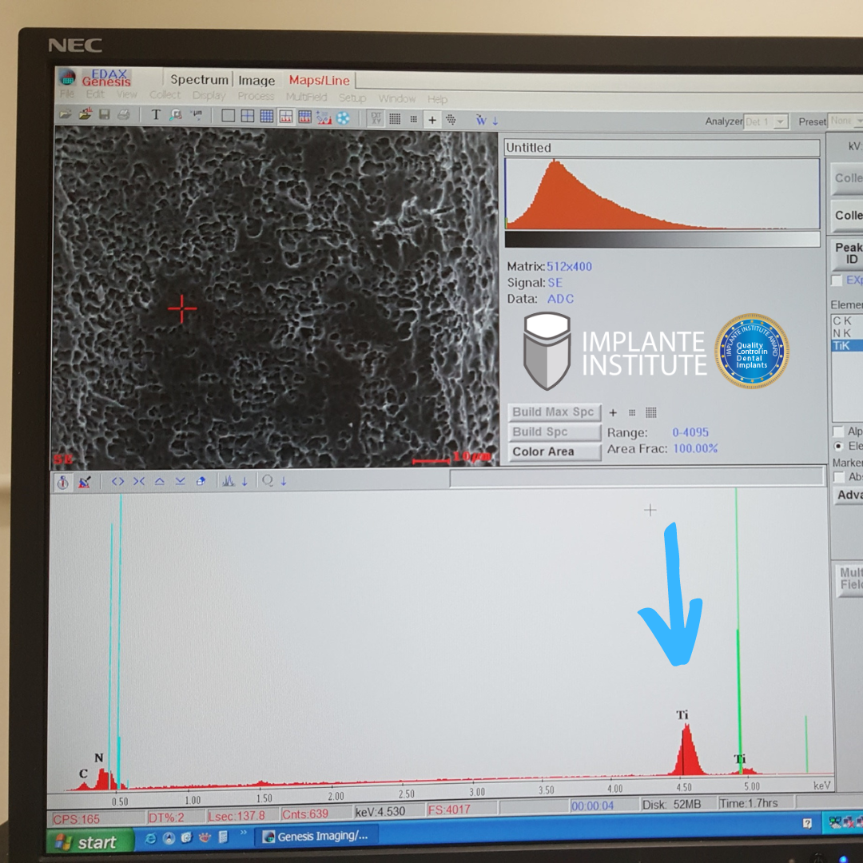Click the crosshair spot mode toolbar icon
The width and height of the screenshot is (863, 863).
coord(432,120)
